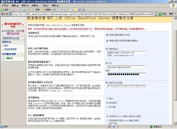This screenshot has width=177, height=129.
Task: Click the Edit page icon
Action: 69,10
